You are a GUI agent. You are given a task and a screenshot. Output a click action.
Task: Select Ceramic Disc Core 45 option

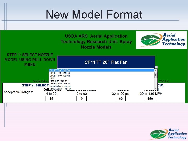tap(102, 84)
